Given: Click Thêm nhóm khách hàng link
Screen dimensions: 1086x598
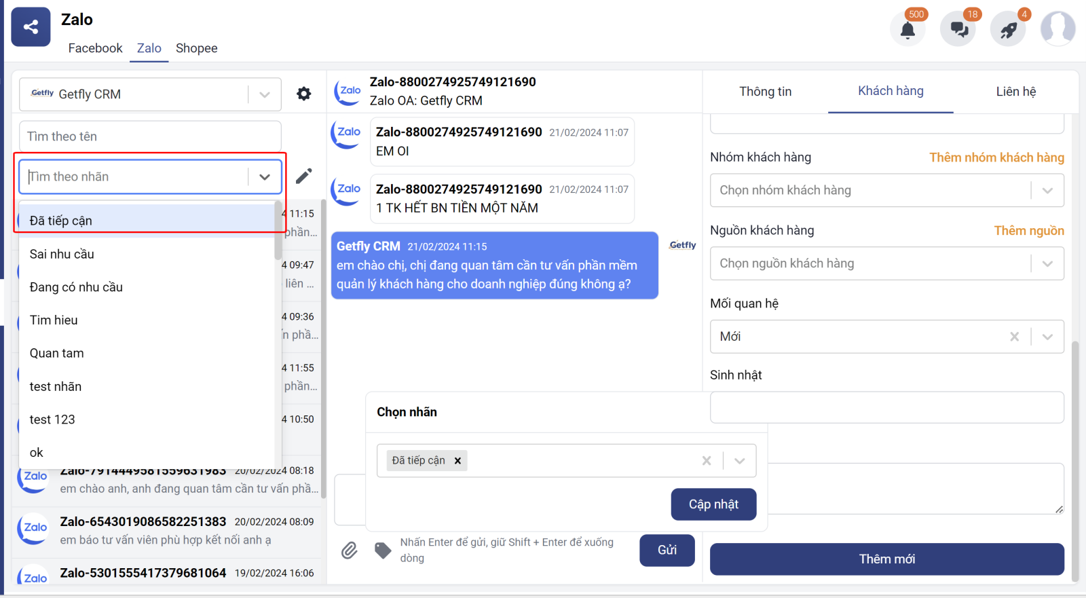Looking at the screenshot, I should click(x=996, y=157).
